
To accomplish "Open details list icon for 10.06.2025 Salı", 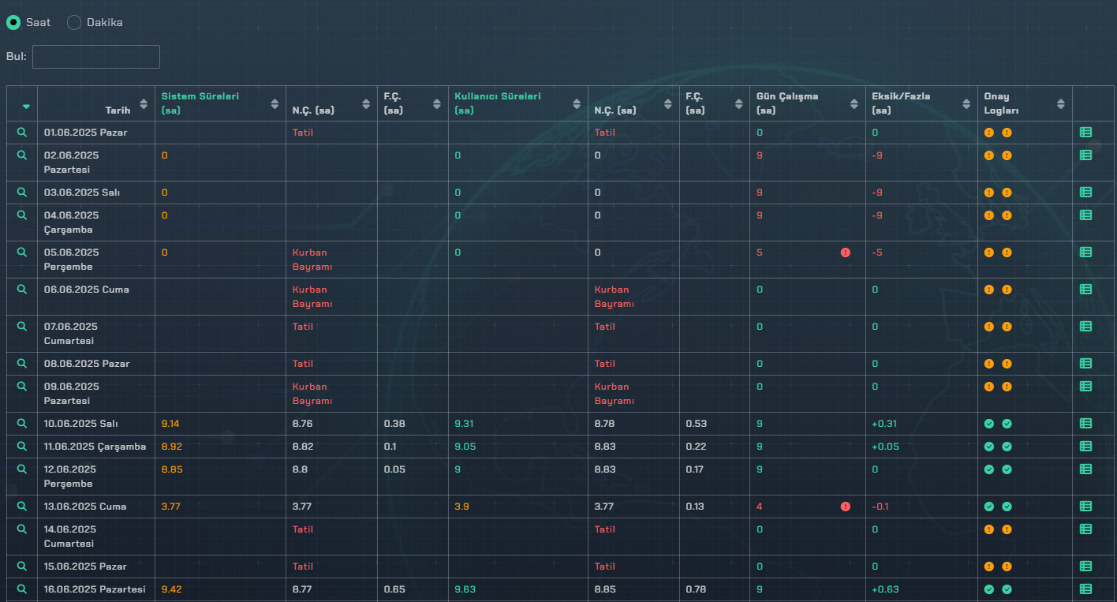I will pyautogui.click(x=1085, y=423).
